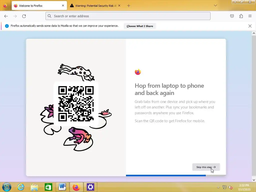
Task: Click the network tray icon
Action: [x=224, y=187]
